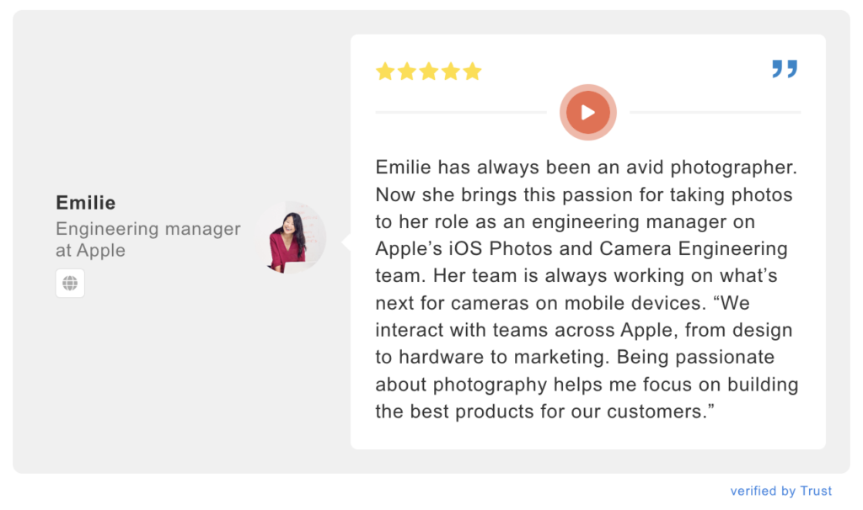Screen dimensions: 863x510
Task: Select the first yellow star
Action: [385, 72]
